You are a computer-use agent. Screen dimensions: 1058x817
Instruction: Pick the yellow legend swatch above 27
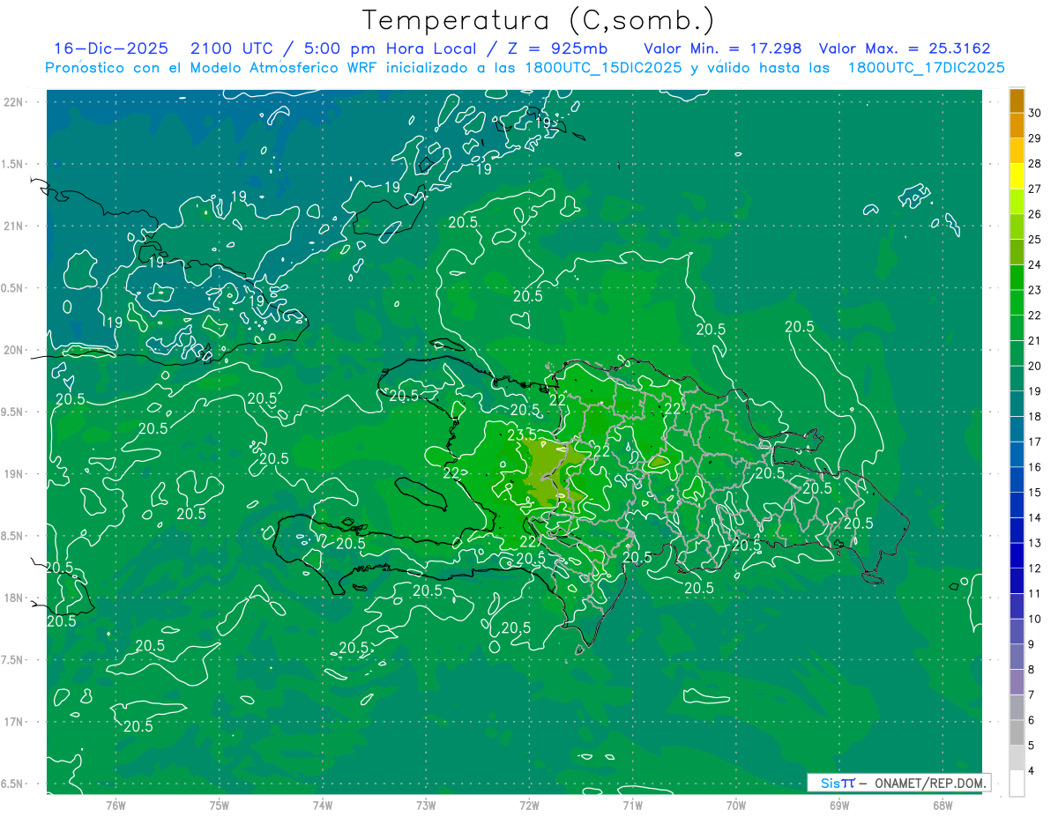1017,176
